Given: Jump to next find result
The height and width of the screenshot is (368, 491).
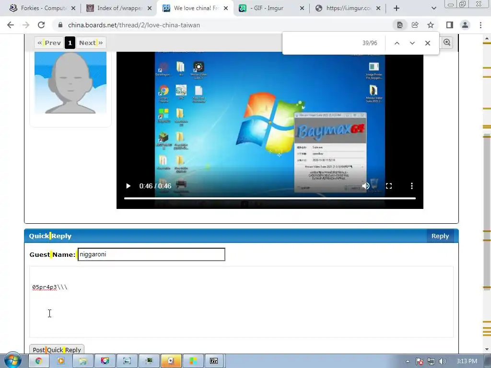Looking at the screenshot, I should pos(412,43).
